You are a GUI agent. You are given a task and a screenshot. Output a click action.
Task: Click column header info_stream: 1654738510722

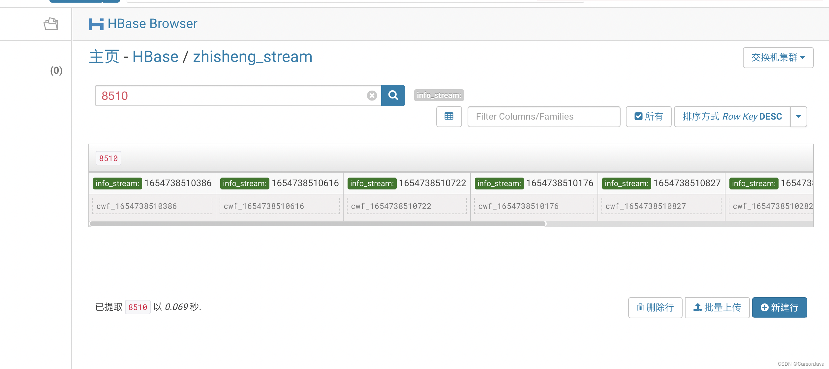click(407, 183)
